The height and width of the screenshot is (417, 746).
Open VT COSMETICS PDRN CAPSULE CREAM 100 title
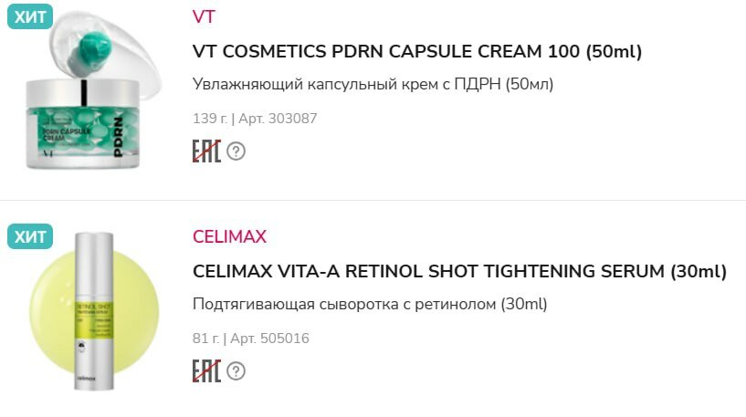417,52
